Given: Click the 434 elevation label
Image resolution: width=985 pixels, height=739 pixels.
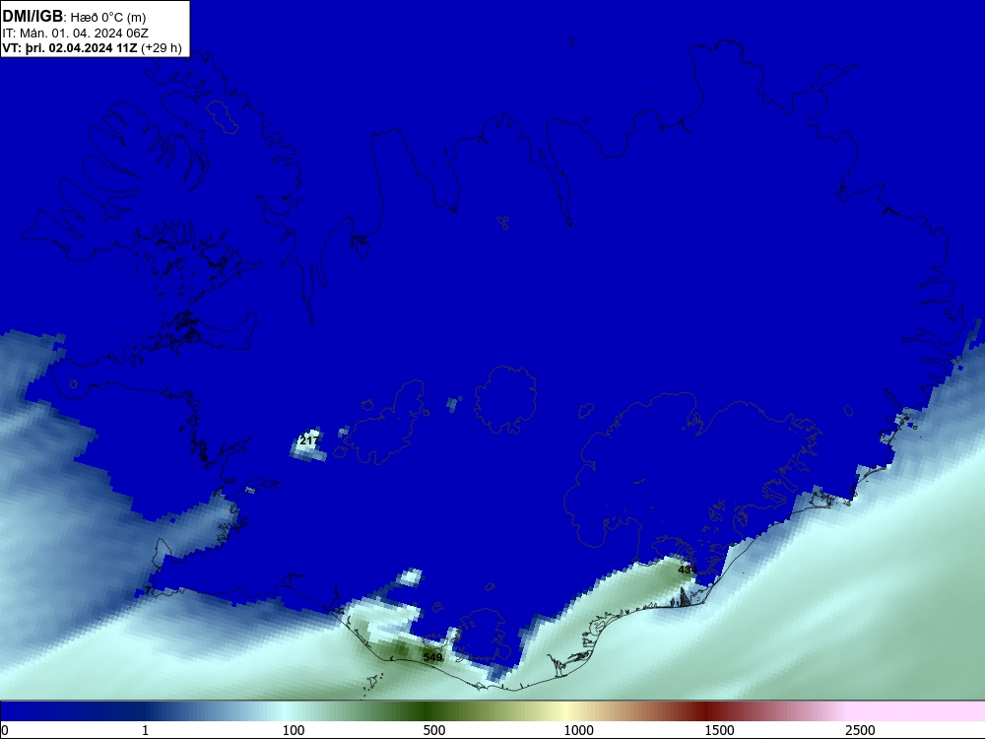Looking at the screenshot, I should click(x=688, y=570).
